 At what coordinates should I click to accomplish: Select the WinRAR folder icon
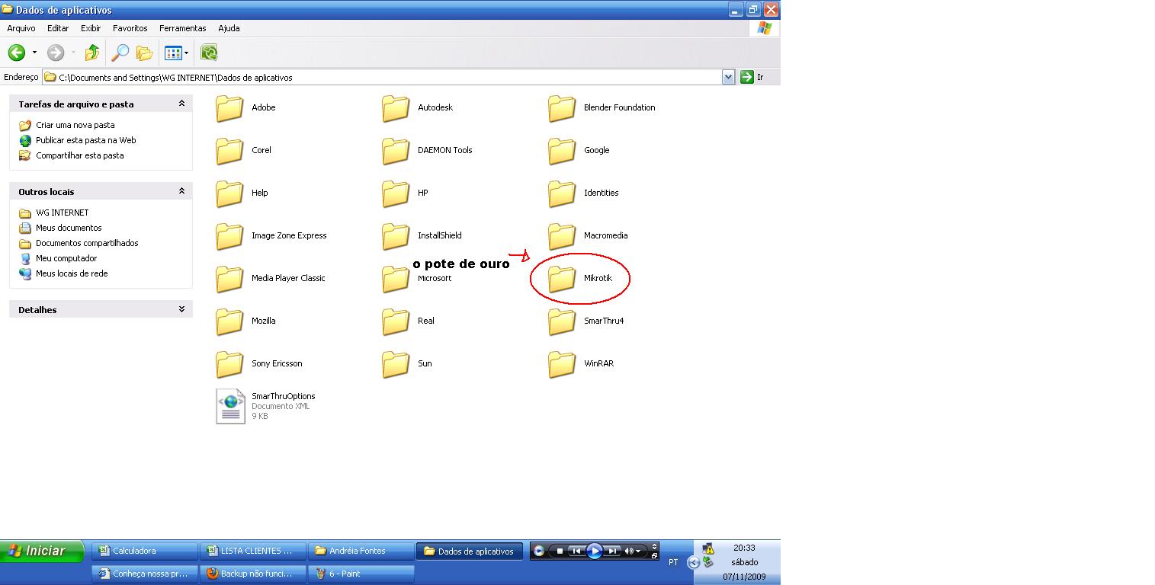(x=562, y=364)
